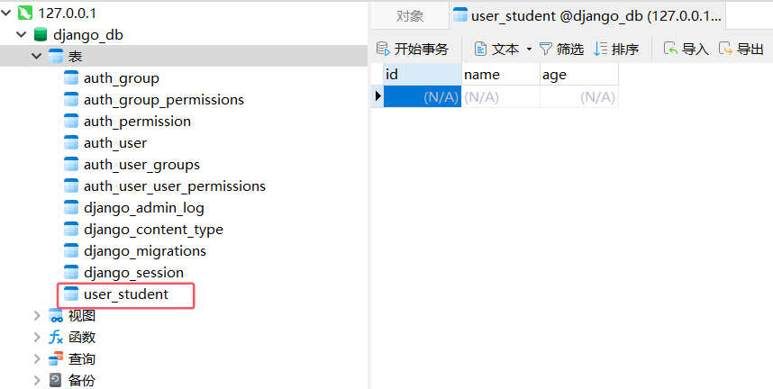Click the Import (导入) icon
The height and width of the screenshot is (389, 773).
[x=670, y=49]
